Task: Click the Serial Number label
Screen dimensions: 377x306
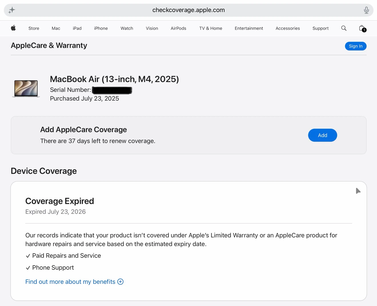Action: point(71,90)
